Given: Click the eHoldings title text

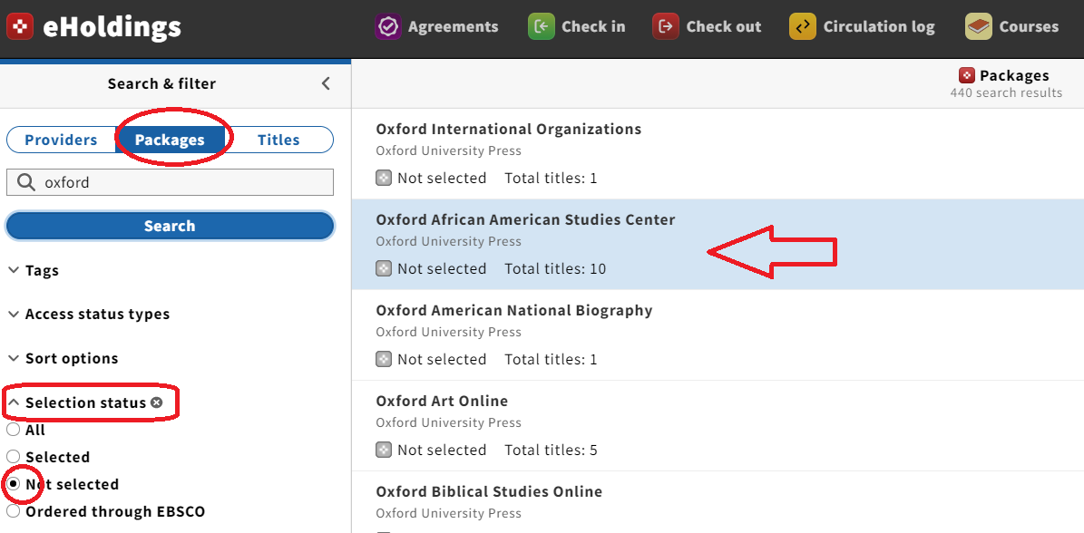Looking at the screenshot, I should tap(112, 27).
